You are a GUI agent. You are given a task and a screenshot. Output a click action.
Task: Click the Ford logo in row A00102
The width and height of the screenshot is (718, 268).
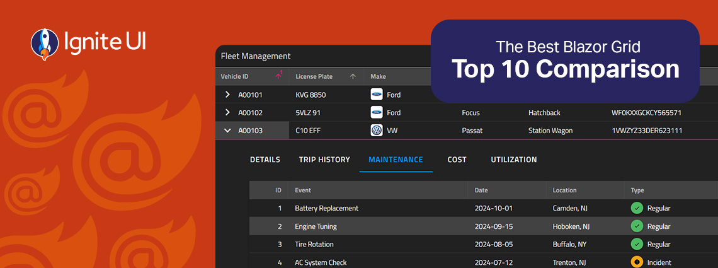tap(377, 112)
